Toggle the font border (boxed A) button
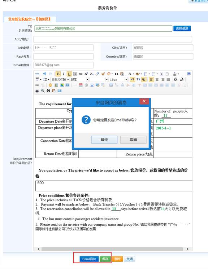The height and width of the screenshot is (269, 208). coord(75,74)
